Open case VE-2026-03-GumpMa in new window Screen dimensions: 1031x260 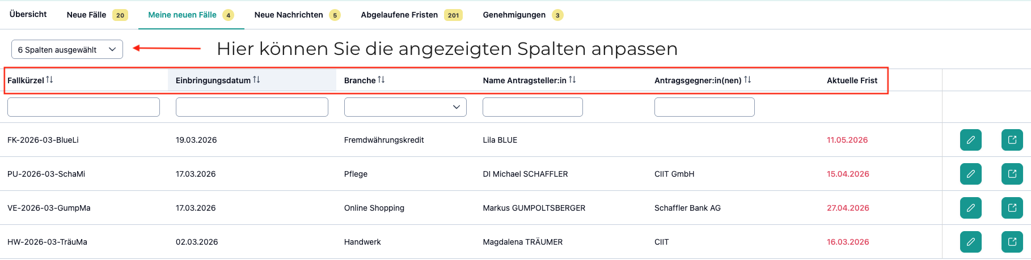click(1012, 208)
